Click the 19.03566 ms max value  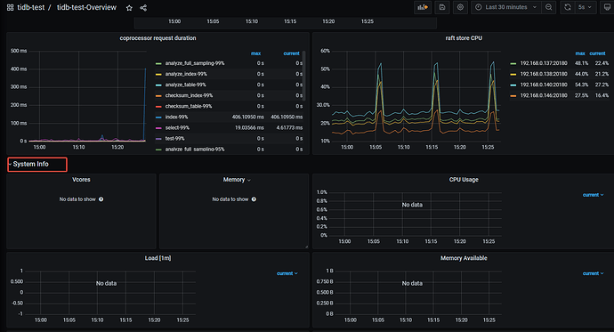[249, 128]
